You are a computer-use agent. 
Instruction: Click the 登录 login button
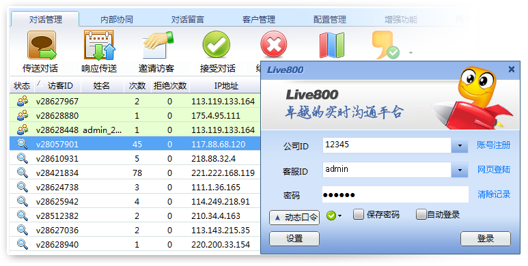click(485, 239)
